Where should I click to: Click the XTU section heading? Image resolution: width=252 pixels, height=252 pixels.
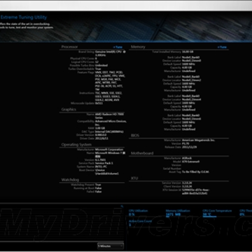click(x=134, y=178)
